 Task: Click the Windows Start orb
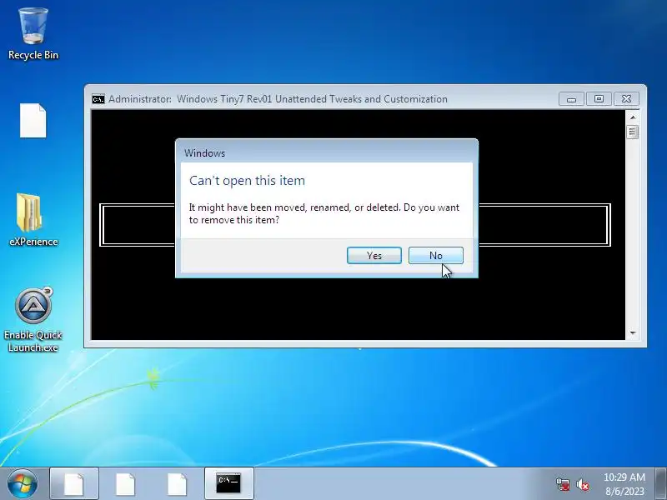[x=23, y=483]
